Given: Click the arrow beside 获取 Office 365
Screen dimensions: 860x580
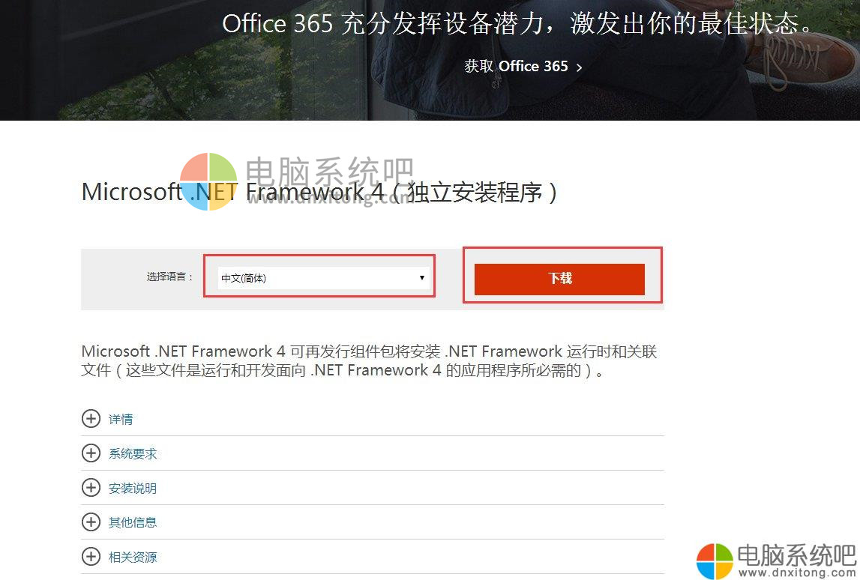Looking at the screenshot, I should point(579,67).
